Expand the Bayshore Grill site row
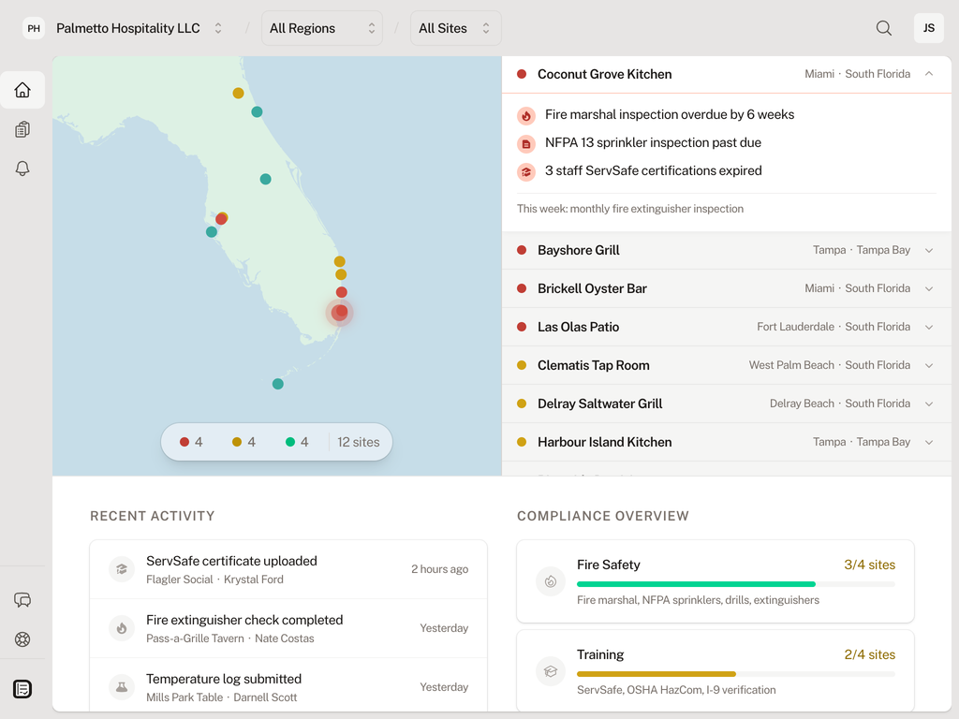 click(x=929, y=250)
